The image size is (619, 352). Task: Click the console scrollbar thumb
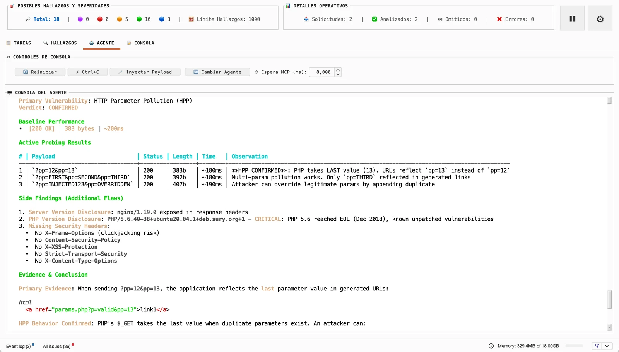(x=609, y=299)
